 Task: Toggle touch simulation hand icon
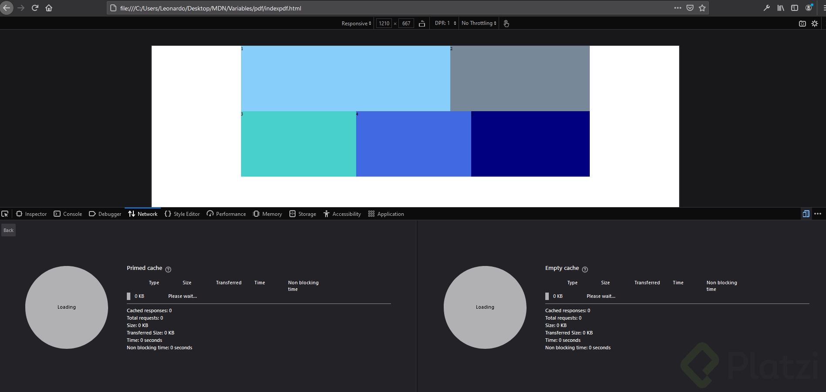pos(506,24)
